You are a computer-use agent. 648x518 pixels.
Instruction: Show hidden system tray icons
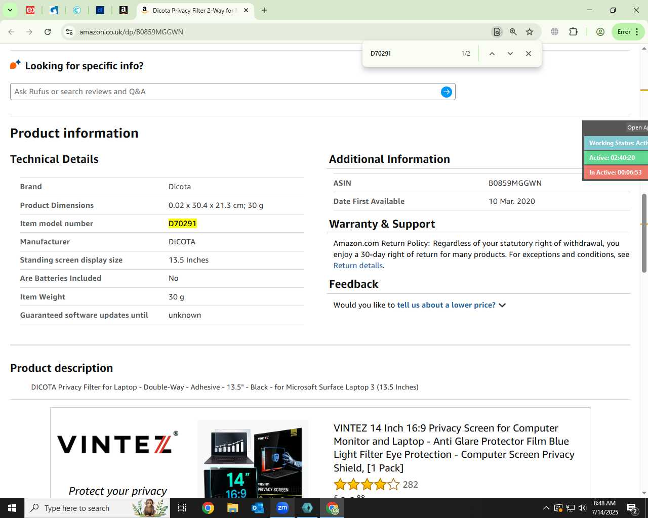pos(546,508)
